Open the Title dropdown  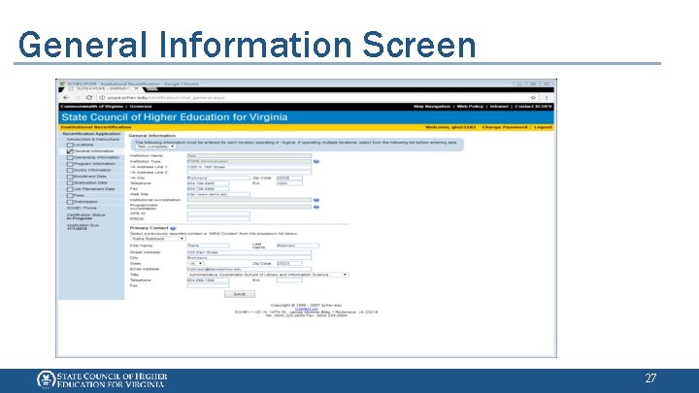tap(268, 275)
